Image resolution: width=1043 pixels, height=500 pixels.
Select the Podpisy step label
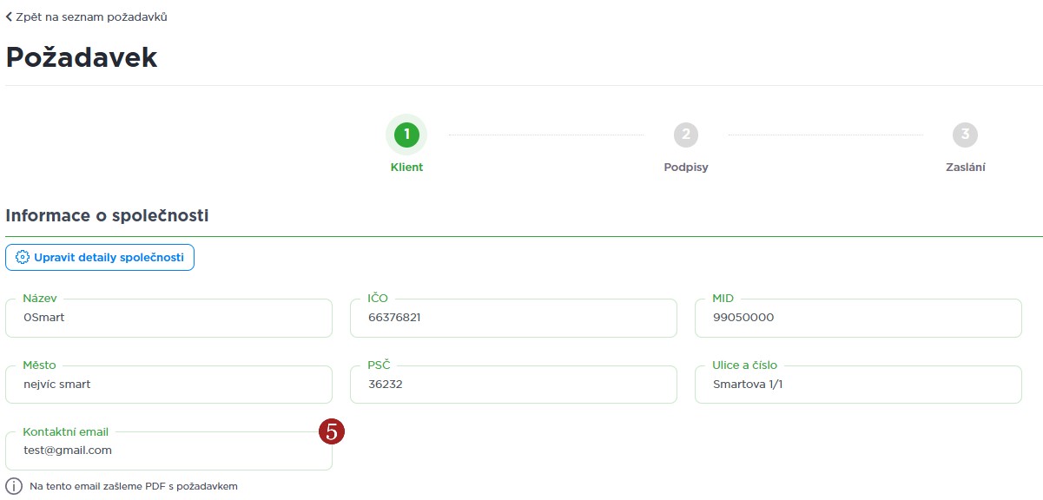coord(686,167)
